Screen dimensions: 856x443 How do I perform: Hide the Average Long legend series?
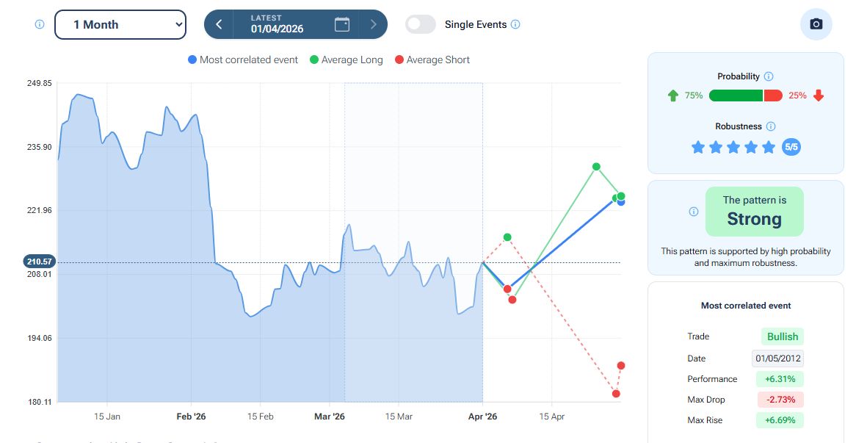[x=346, y=60]
